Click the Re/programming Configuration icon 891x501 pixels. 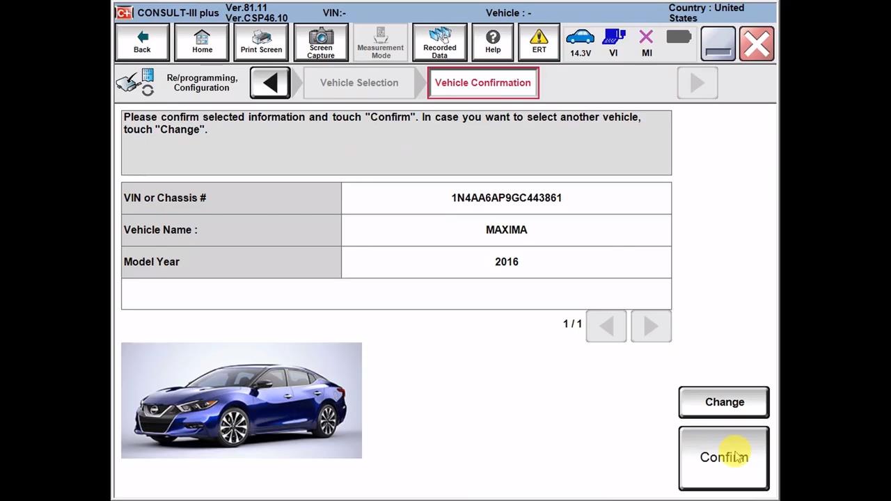tap(135, 82)
